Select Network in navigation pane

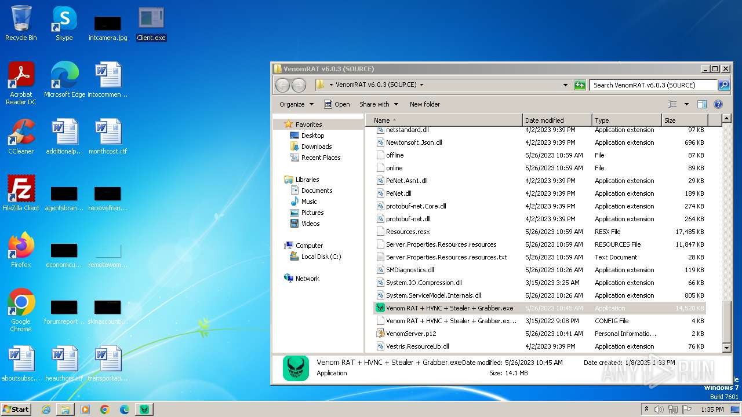(307, 279)
